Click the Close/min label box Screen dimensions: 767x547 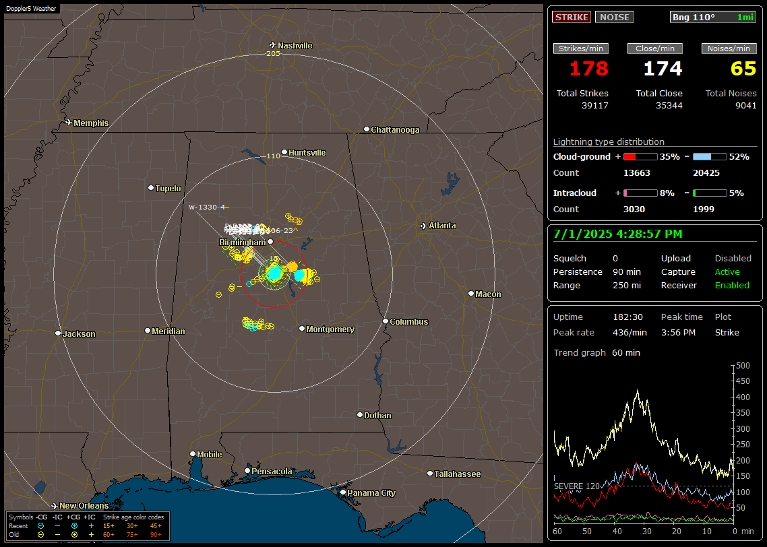tap(655, 49)
